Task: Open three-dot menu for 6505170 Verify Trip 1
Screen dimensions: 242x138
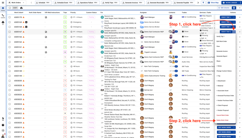Action: point(234,17)
